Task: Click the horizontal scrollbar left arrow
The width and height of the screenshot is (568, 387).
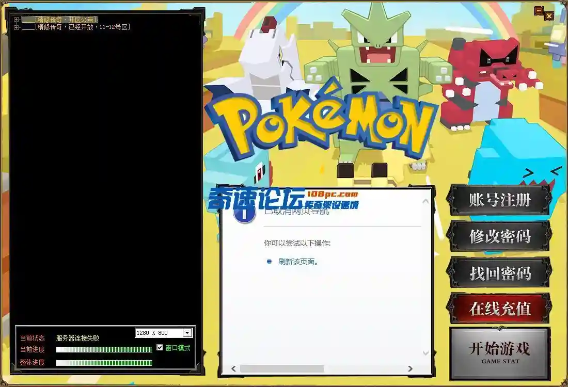Action: (x=233, y=368)
